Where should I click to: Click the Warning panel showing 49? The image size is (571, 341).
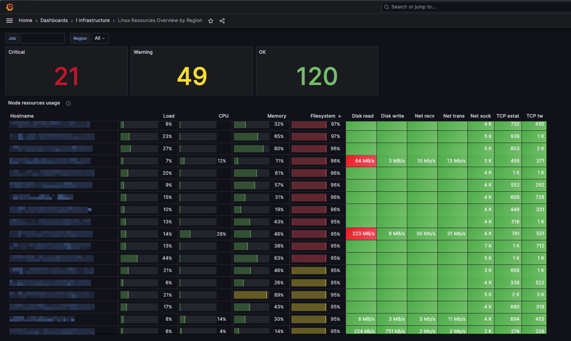pyautogui.click(x=192, y=76)
